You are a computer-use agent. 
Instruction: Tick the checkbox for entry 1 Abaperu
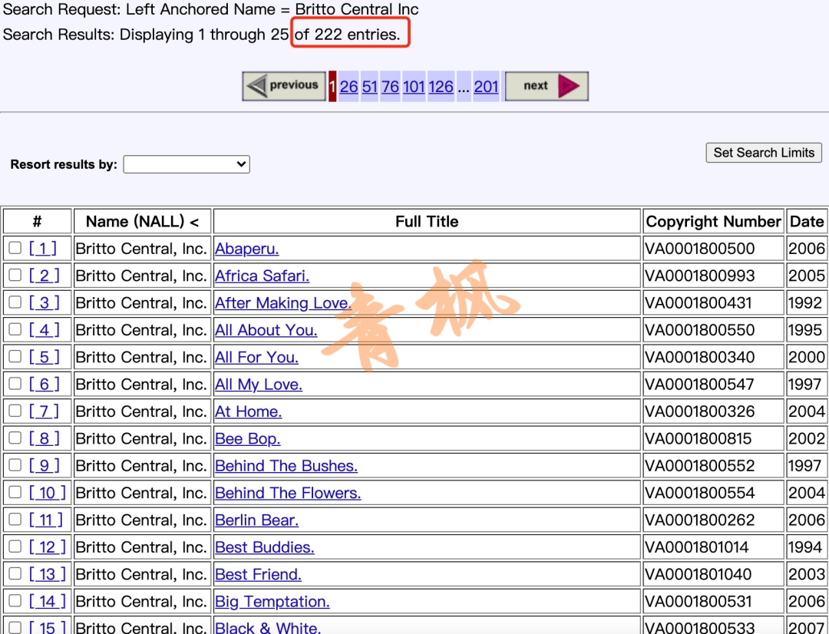pyautogui.click(x=15, y=247)
